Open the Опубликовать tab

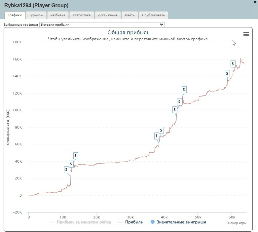tap(153, 15)
